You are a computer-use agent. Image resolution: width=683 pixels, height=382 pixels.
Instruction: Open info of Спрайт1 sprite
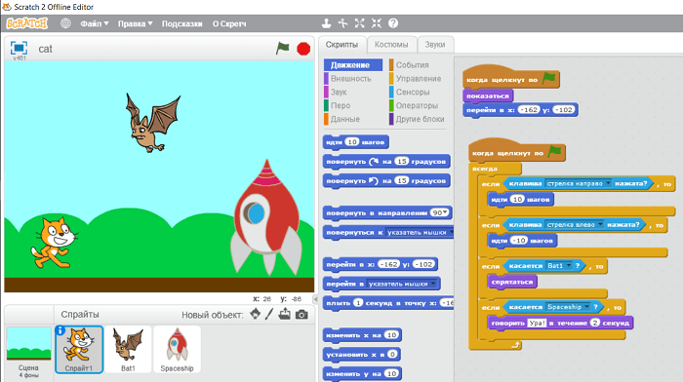(60, 330)
